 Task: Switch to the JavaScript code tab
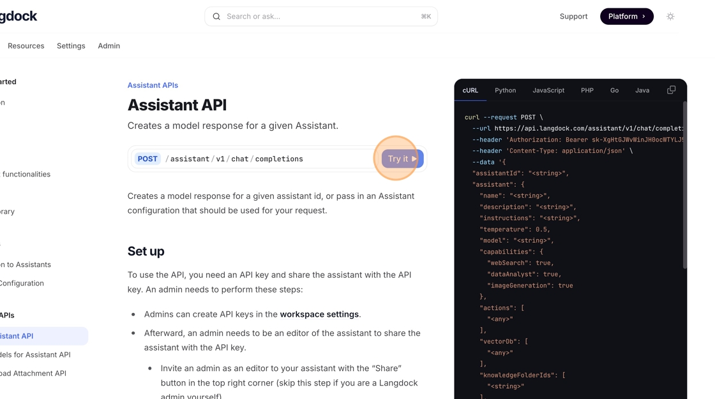click(x=548, y=91)
